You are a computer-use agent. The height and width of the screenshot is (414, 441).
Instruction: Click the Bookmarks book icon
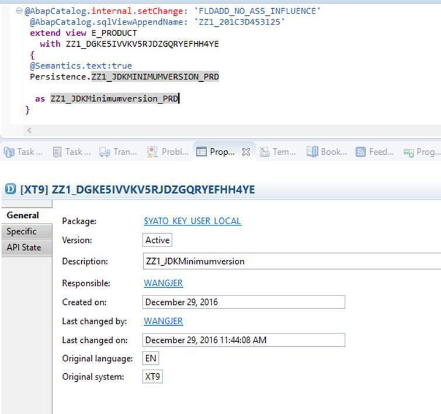[312, 152]
